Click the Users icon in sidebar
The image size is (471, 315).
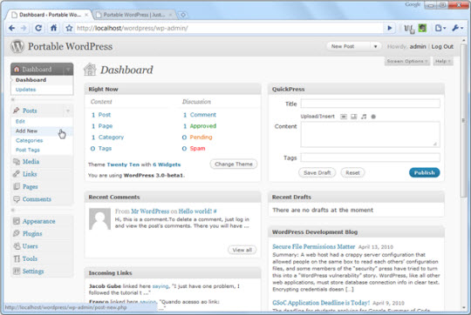click(17, 246)
